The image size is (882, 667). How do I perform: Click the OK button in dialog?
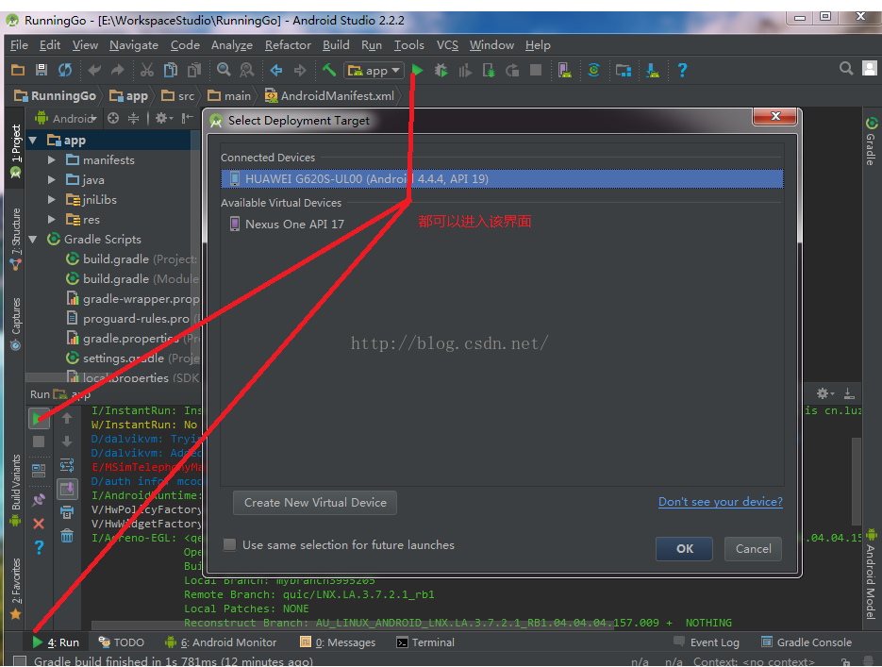coord(684,548)
